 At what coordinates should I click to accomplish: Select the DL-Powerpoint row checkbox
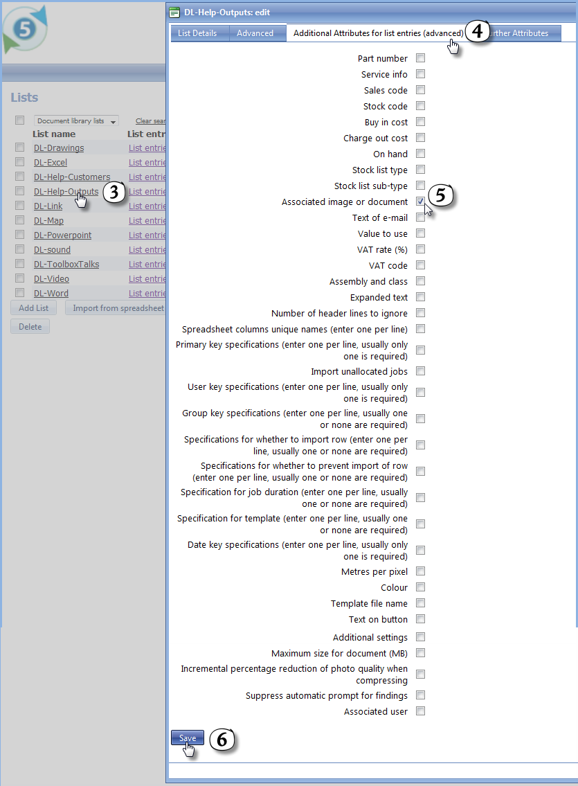pyautogui.click(x=19, y=235)
